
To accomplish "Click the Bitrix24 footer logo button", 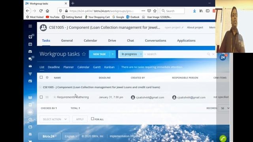I will tap(49, 136).
